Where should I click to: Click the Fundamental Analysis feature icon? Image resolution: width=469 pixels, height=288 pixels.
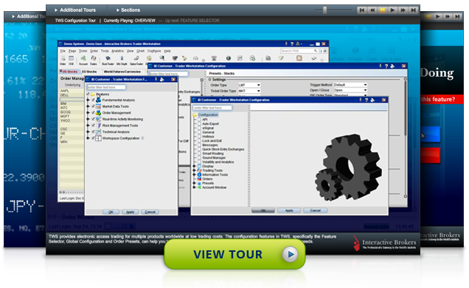(x=98, y=100)
